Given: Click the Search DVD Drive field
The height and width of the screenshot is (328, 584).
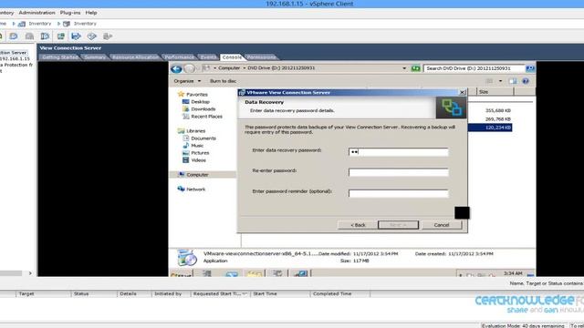Looking at the screenshot, I should coord(474,68).
